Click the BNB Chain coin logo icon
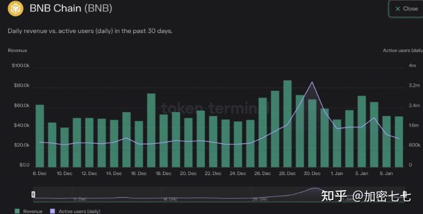 (15, 9)
